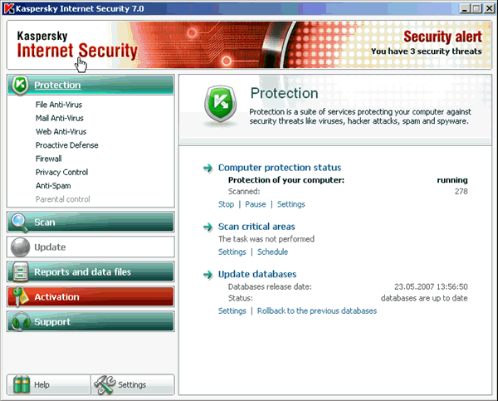
Task: Click the Support headset icon
Action: point(20,321)
